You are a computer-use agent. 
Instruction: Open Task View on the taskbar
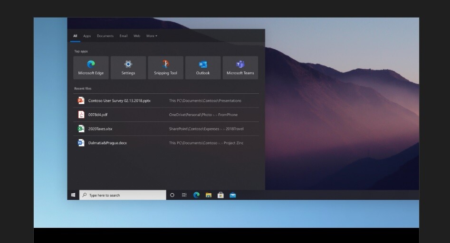(x=184, y=195)
